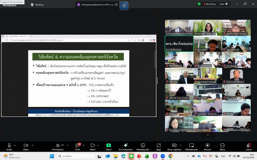
Task: Expand the video options arrow next to Video
Action: (x=32, y=145)
